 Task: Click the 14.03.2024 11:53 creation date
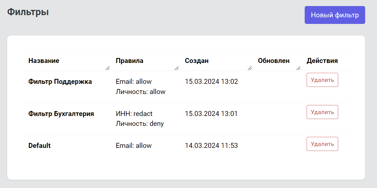pos(211,146)
